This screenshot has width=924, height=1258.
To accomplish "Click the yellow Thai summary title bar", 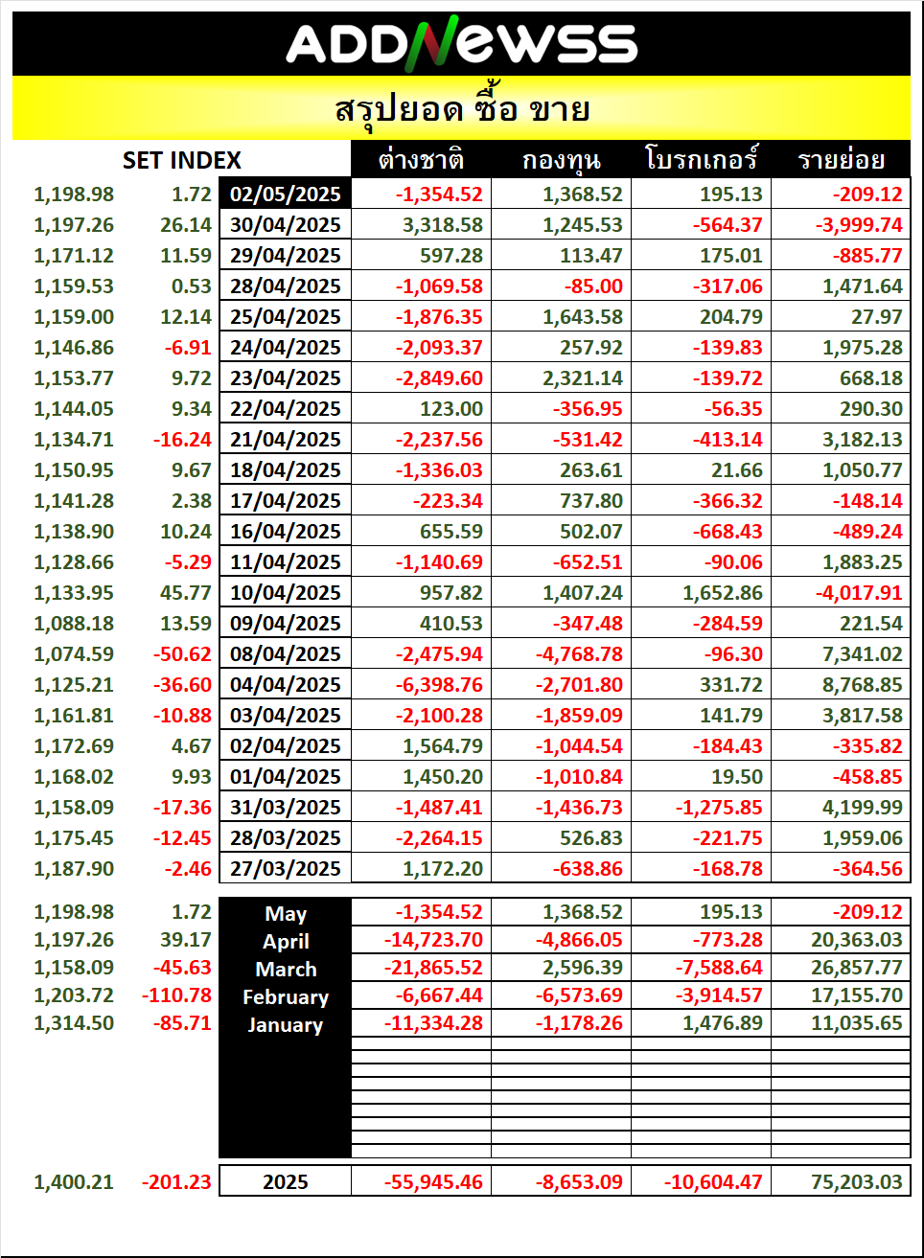I will (461, 108).
